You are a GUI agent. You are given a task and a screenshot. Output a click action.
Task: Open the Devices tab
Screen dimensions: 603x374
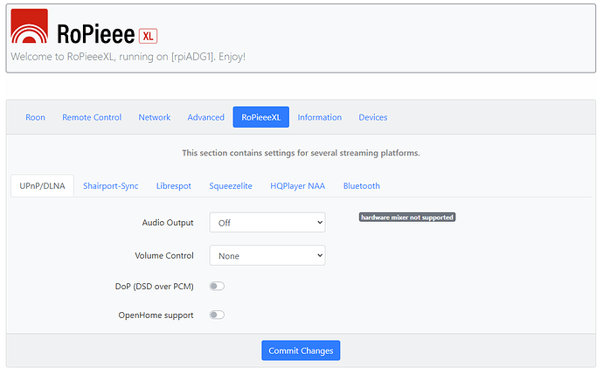373,117
